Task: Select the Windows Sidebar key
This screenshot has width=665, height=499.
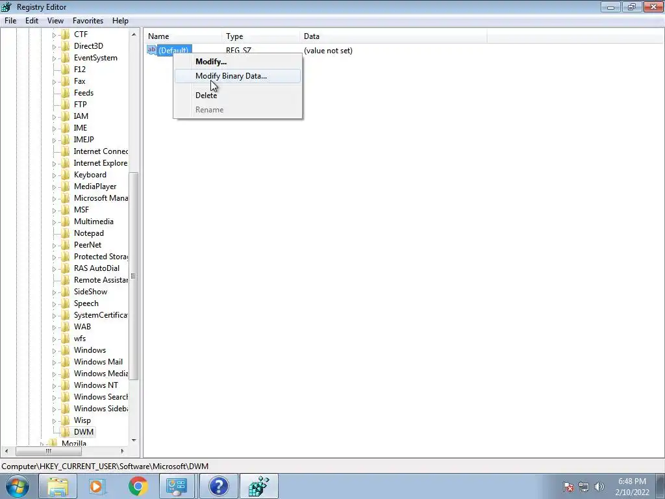Action: point(101,409)
